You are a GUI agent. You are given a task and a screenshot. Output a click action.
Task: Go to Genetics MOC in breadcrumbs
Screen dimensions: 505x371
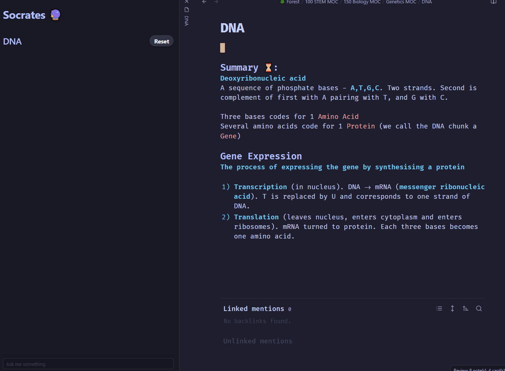[401, 2]
